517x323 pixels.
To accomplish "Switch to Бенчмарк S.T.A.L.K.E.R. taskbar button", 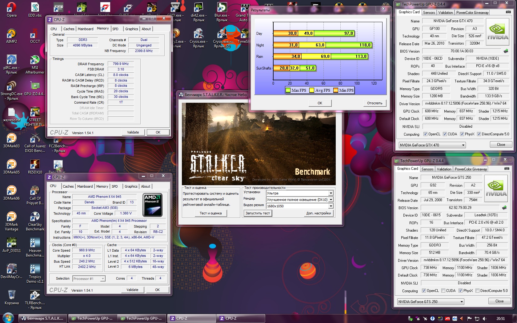I will click(42, 318).
